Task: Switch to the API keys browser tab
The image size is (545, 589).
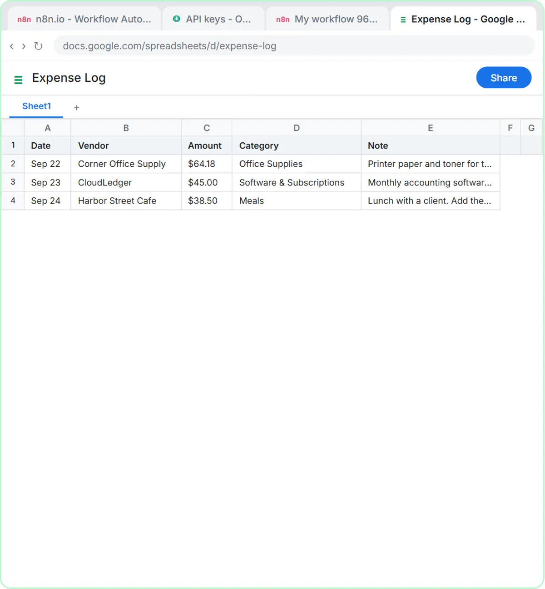Action: point(213,19)
